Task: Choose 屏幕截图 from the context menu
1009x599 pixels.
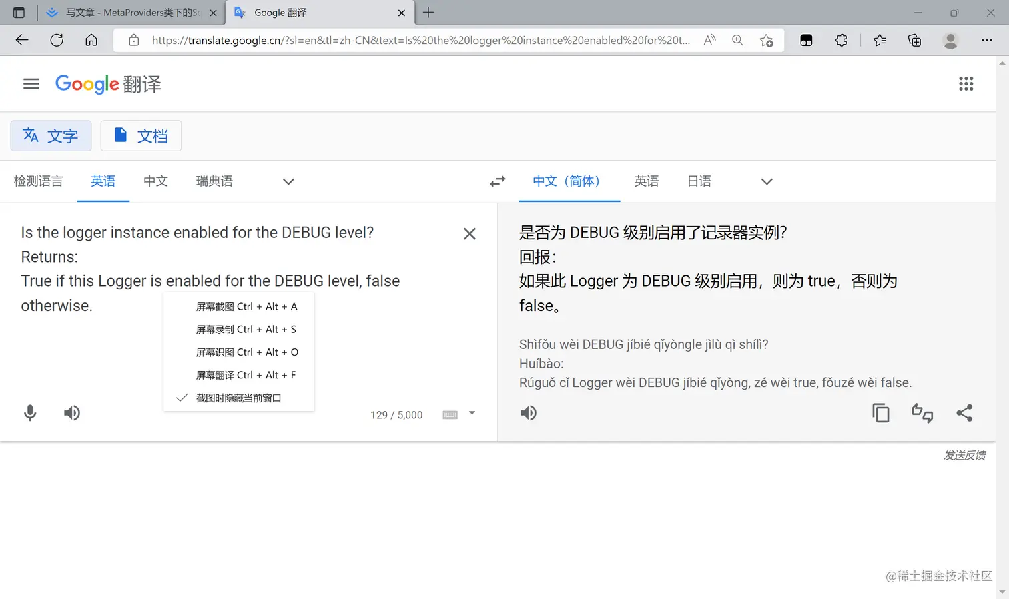Action: [238, 307]
